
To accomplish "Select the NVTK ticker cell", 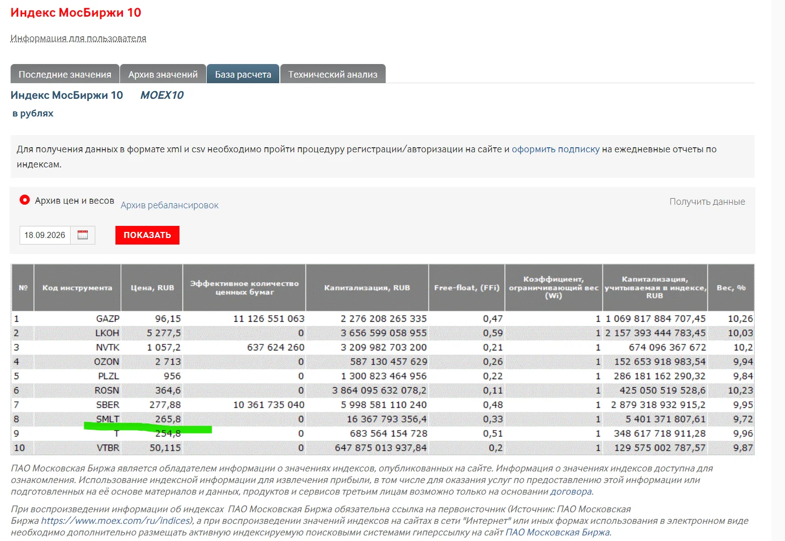I will pyautogui.click(x=108, y=347).
